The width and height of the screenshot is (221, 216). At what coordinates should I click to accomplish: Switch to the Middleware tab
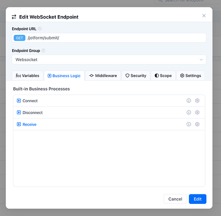pos(103,76)
